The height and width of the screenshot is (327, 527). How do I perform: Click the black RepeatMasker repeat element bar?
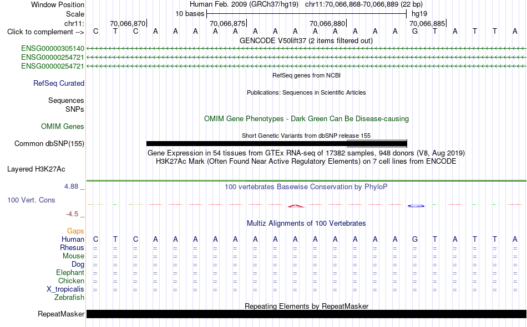tap(306, 314)
